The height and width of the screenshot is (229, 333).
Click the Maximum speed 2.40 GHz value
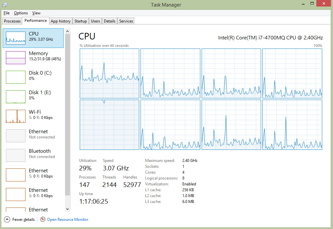click(190, 160)
